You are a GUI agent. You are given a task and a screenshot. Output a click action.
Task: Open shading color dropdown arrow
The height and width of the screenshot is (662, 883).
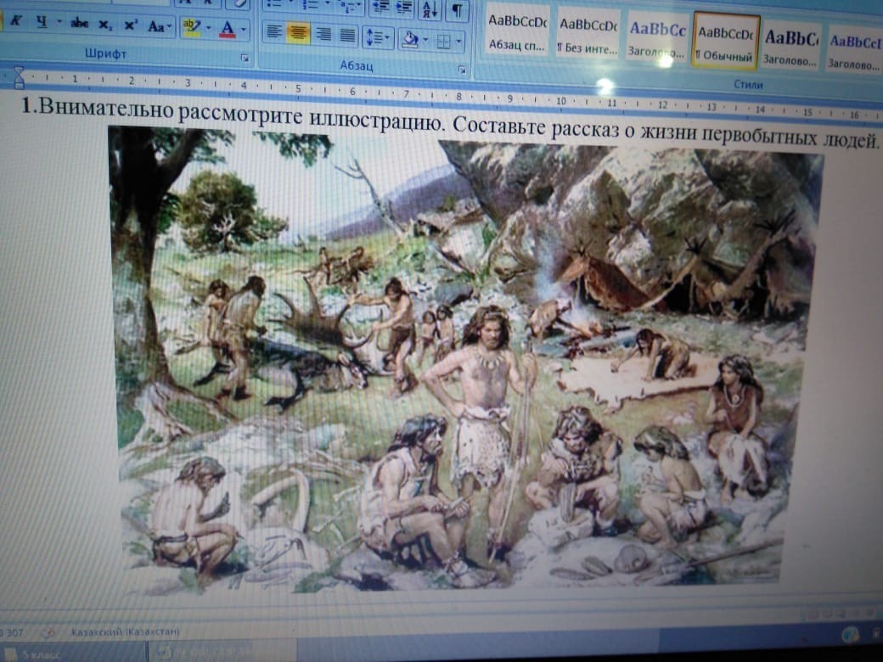[425, 40]
